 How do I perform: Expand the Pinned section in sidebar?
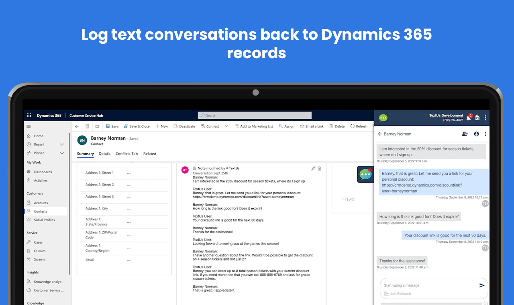click(x=62, y=153)
